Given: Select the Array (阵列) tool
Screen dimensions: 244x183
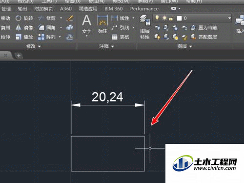Looking at the screenshot, I should pyautogui.click(x=47, y=37).
